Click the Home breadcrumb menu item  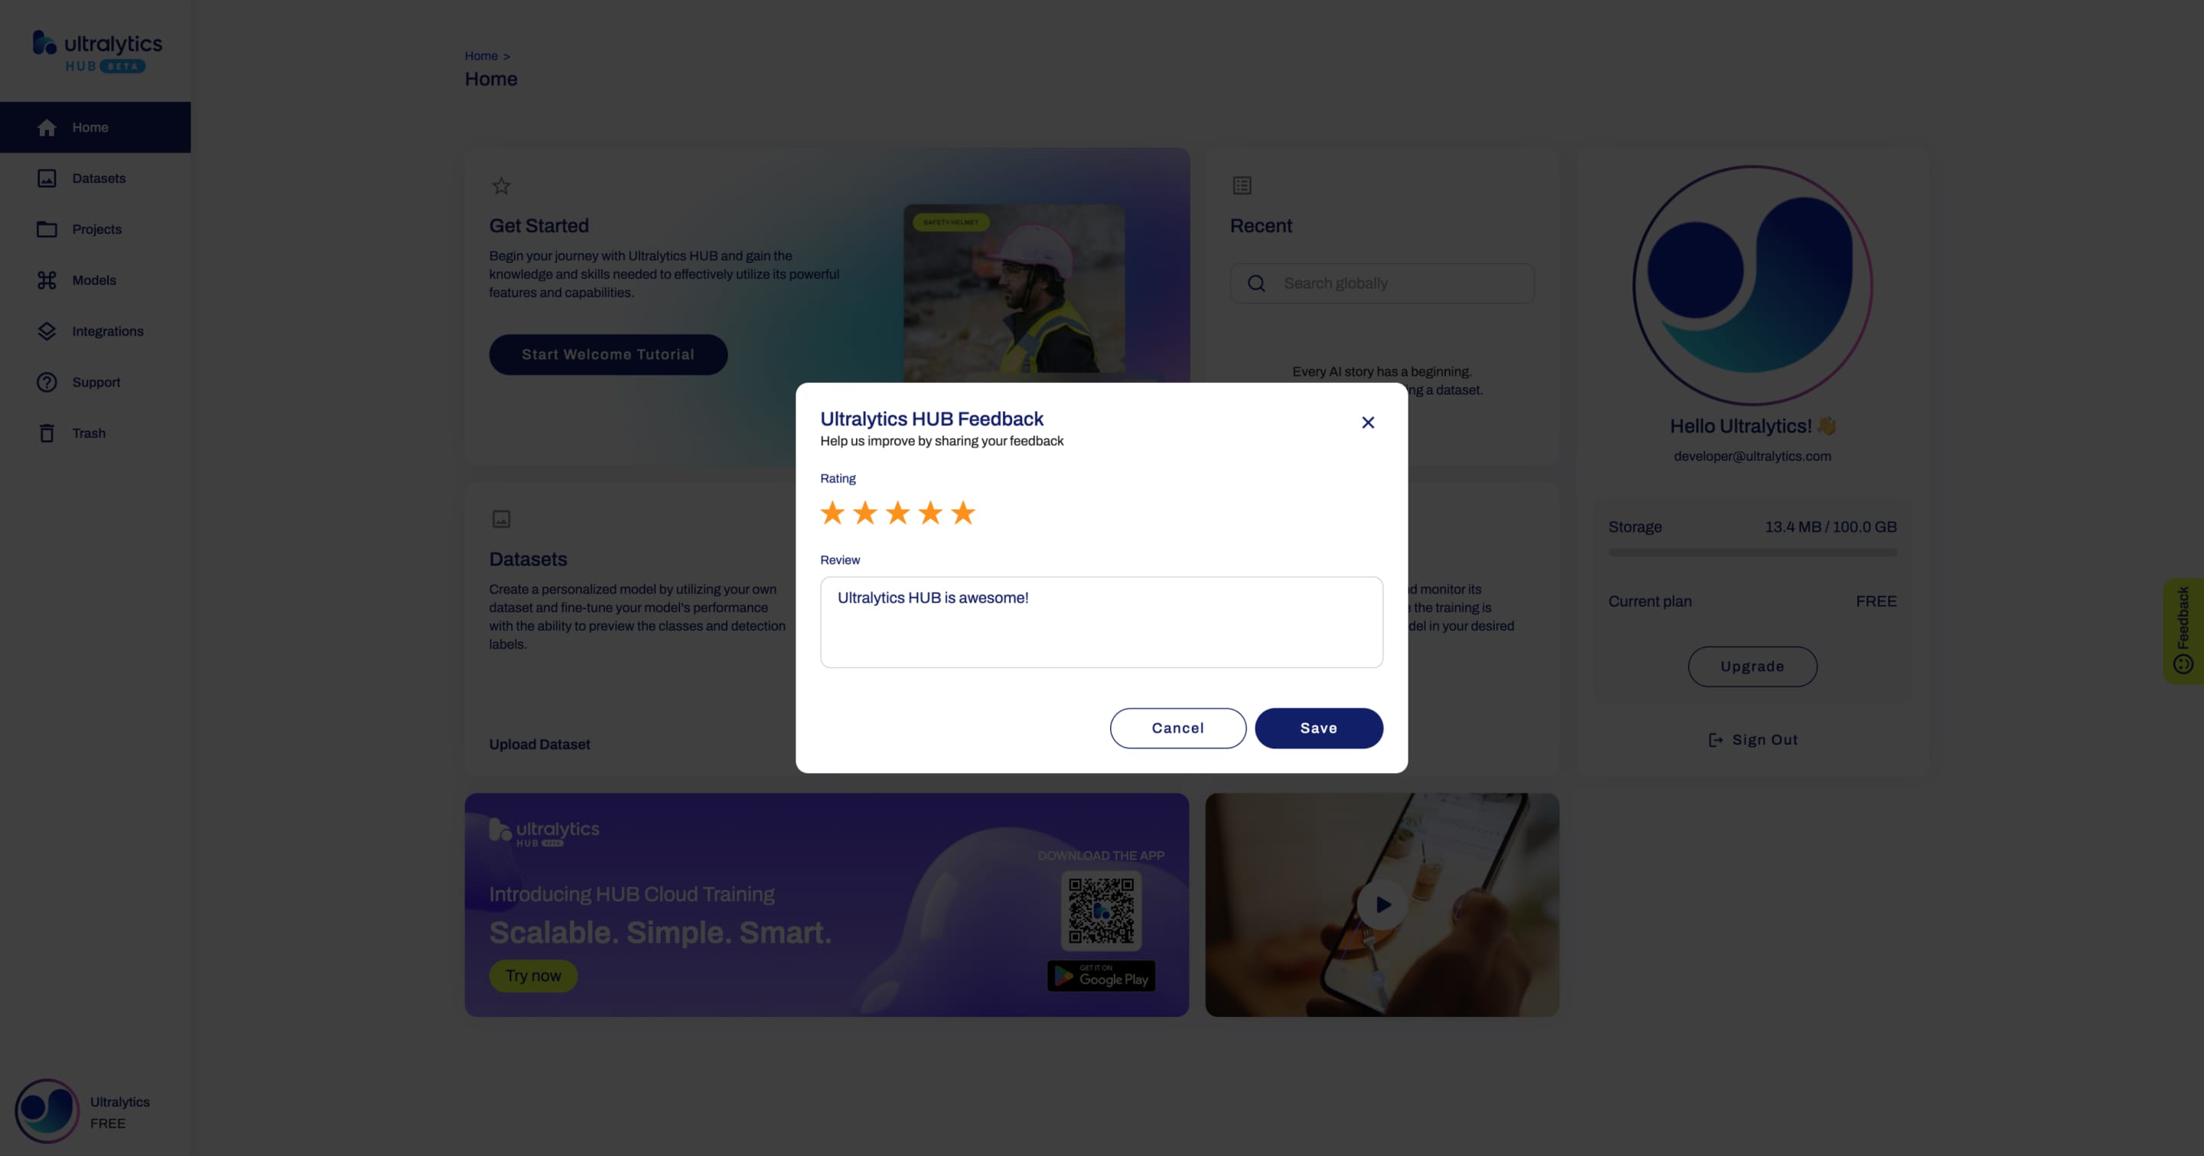481,55
